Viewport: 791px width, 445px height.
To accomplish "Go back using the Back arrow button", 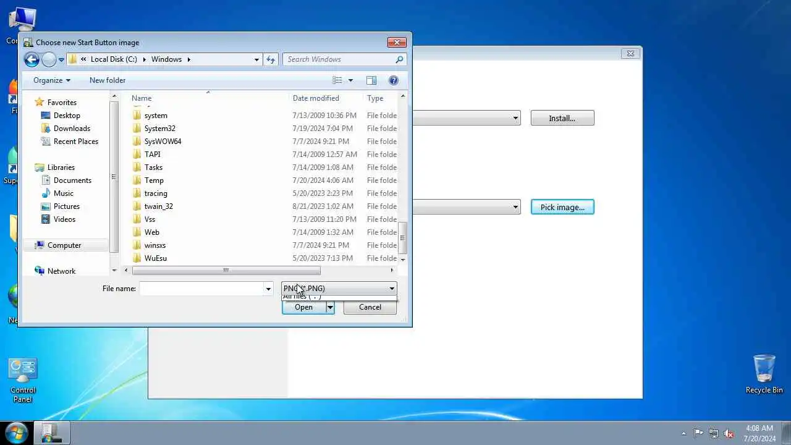I will coord(32,59).
